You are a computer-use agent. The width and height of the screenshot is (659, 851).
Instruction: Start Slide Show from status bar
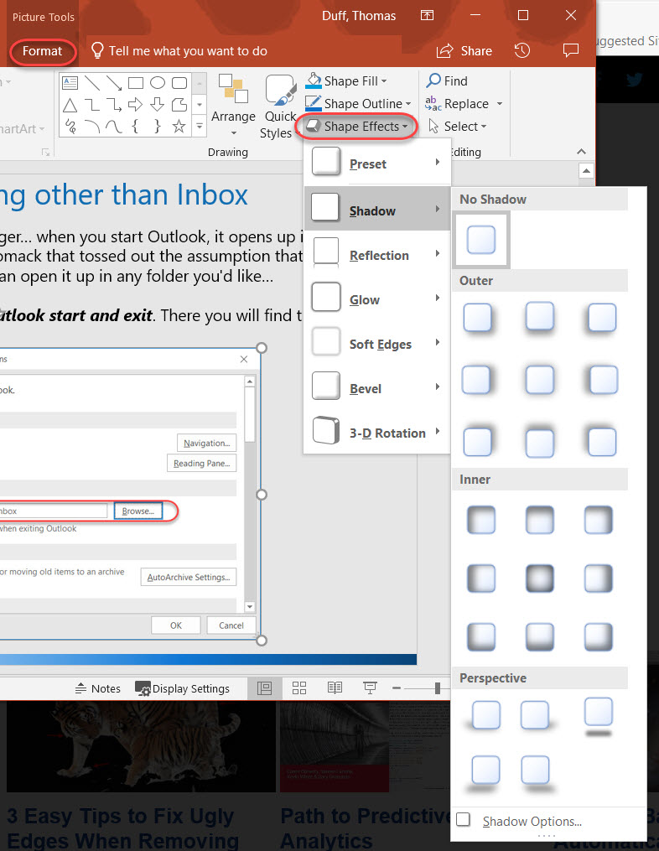coord(369,688)
